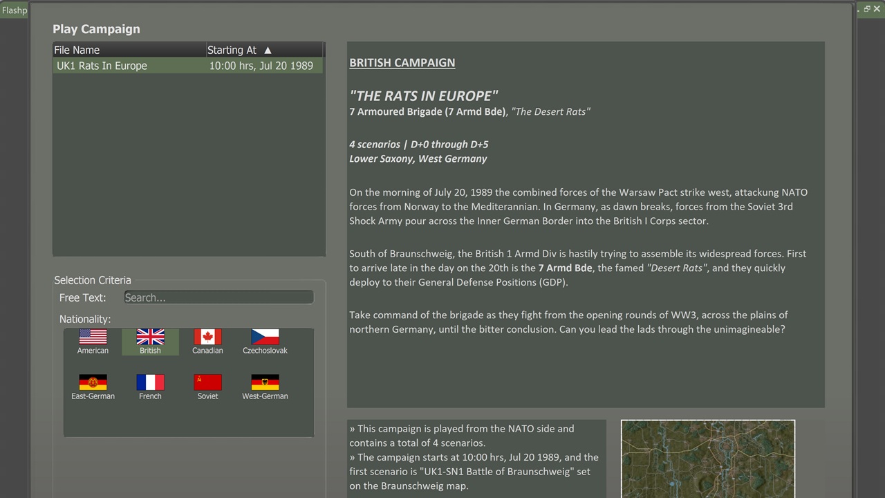Screen dimensions: 885x498
Task: Select the UK1 Rats In Europe campaign
Action: pyautogui.click(x=188, y=66)
